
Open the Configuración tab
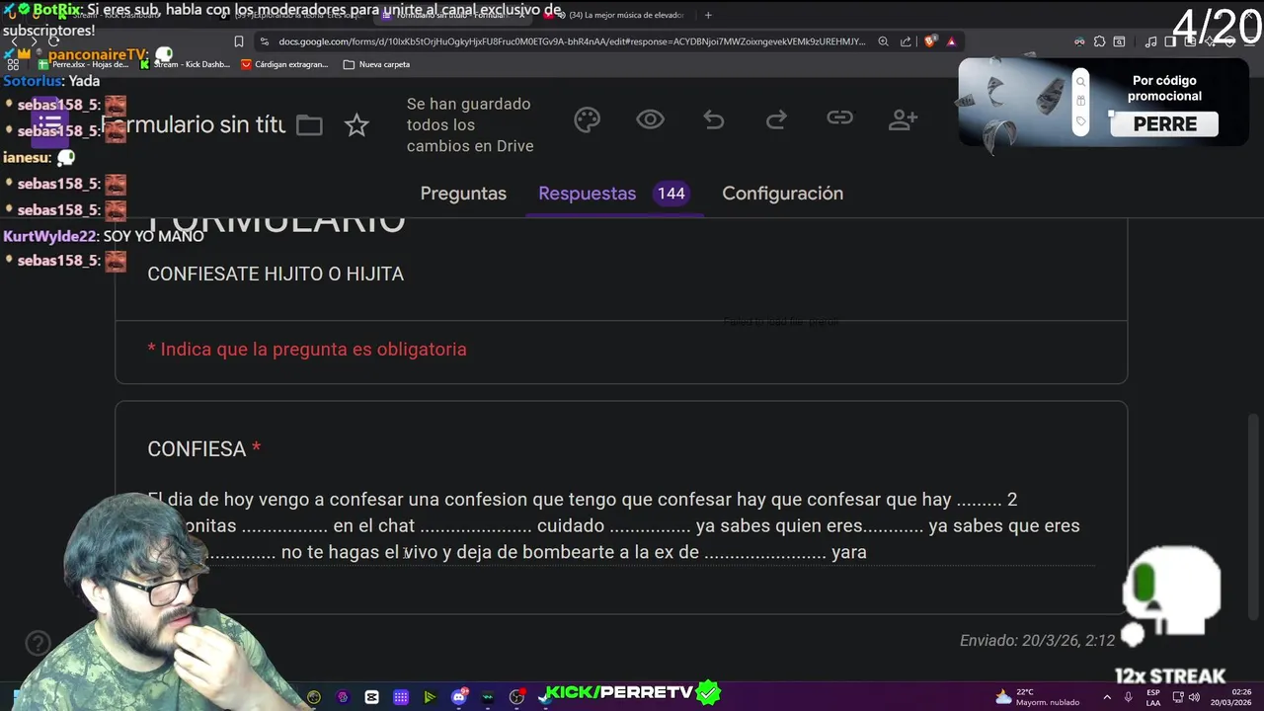[782, 194]
